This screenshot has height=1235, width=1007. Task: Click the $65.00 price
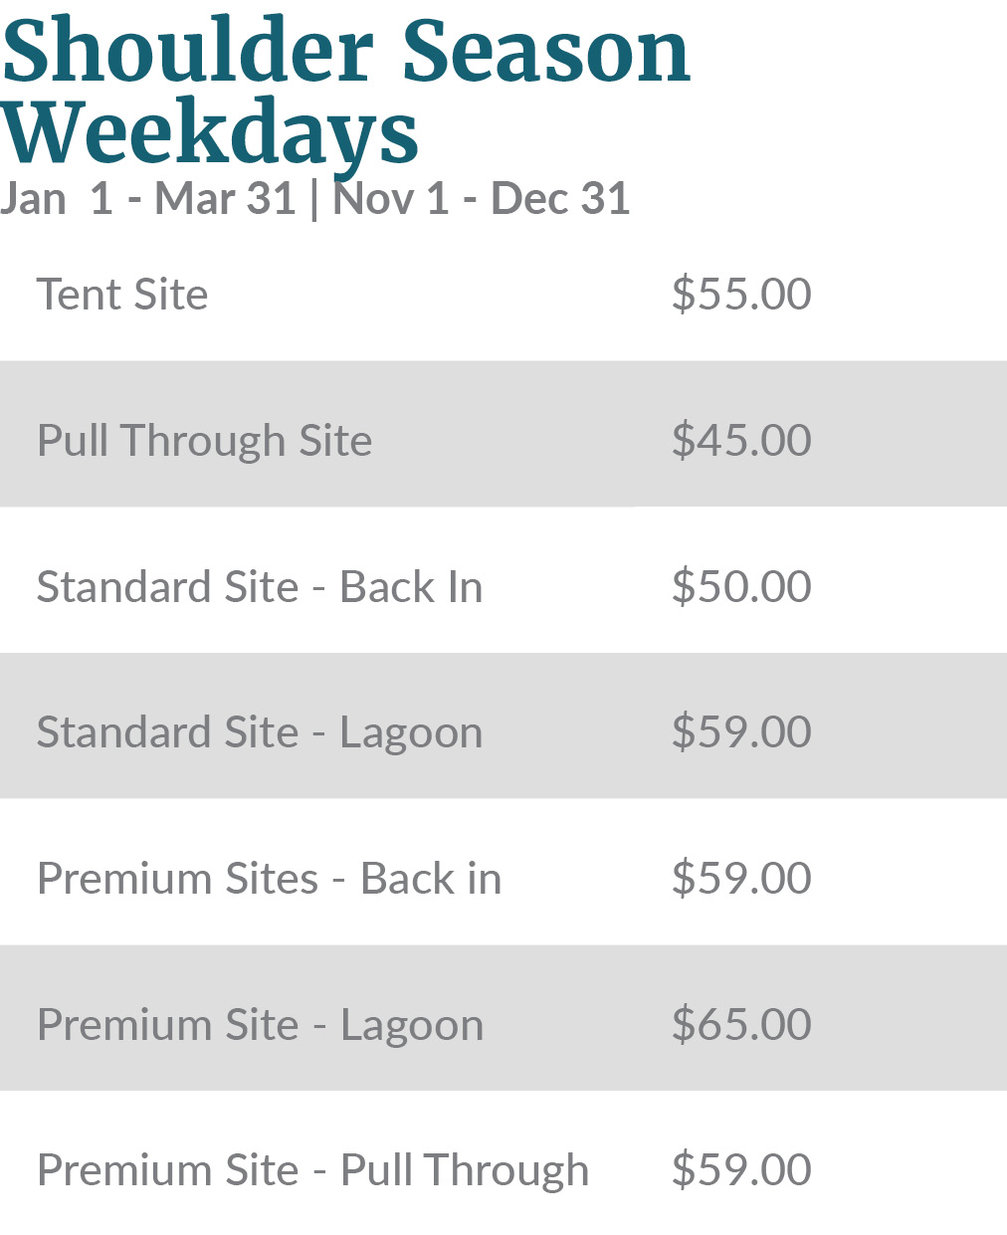[741, 1025]
